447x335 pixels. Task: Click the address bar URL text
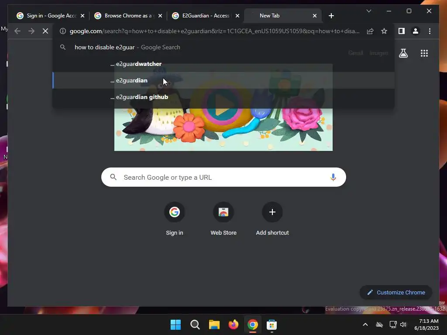pyautogui.click(x=214, y=31)
